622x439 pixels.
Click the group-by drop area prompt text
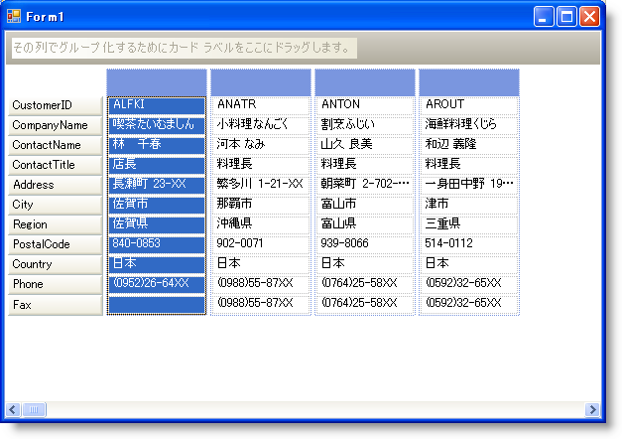coord(185,48)
